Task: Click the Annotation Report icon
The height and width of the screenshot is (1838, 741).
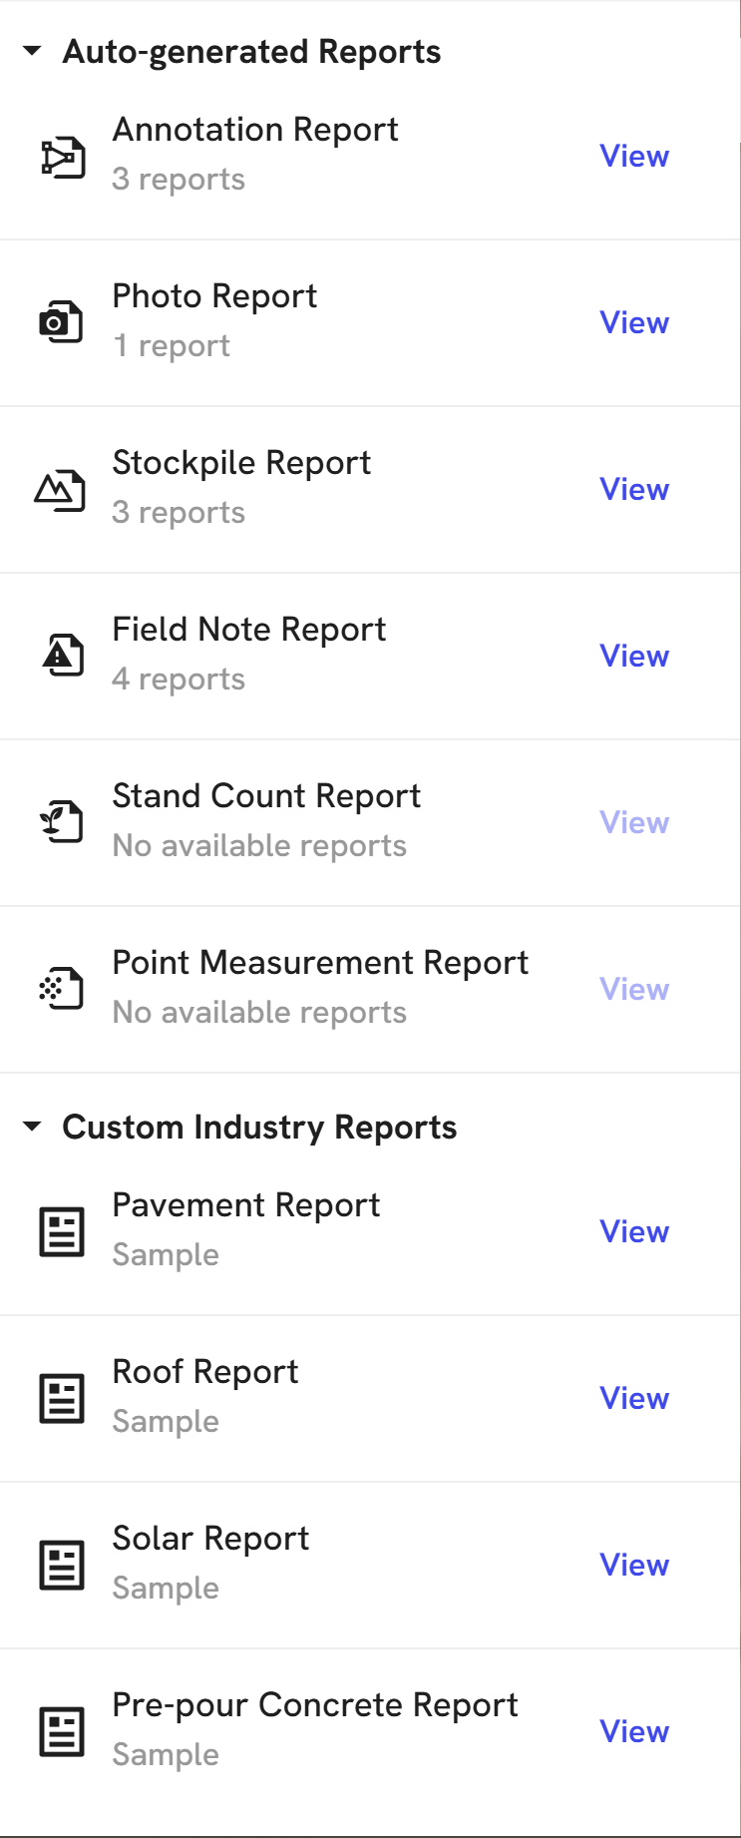Action: pyautogui.click(x=62, y=157)
